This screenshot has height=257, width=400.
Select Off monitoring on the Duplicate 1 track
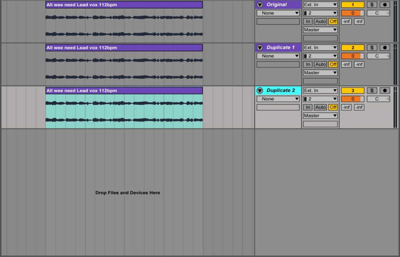pyautogui.click(x=333, y=64)
